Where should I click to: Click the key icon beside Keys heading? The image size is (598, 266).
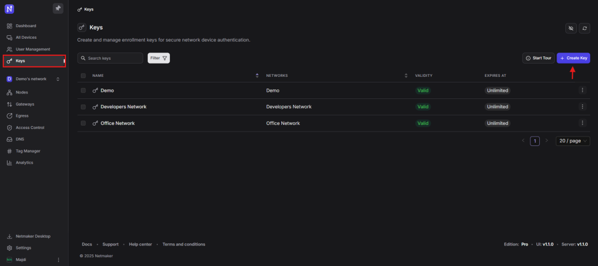pos(81,28)
